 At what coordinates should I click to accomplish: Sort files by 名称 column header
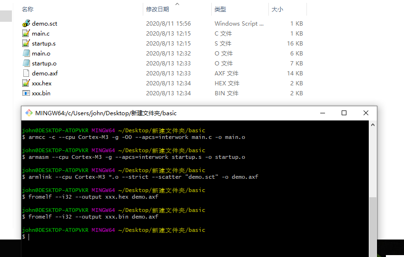coord(28,9)
